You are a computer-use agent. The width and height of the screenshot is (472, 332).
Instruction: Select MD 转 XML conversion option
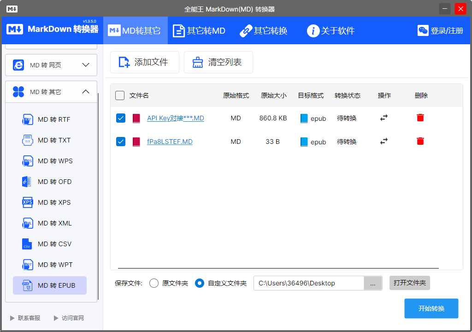point(50,223)
